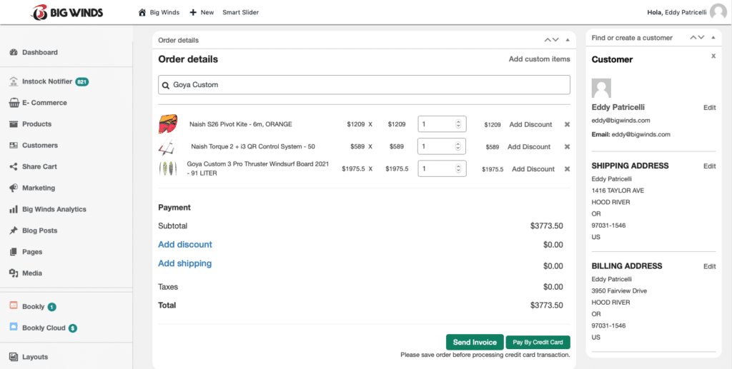Toggle the Find or create customer panel
Image resolution: width=732 pixels, height=369 pixels.
(x=713, y=38)
